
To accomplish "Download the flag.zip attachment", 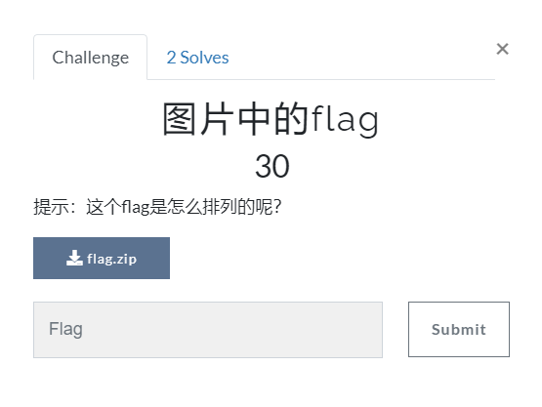I will click(x=102, y=258).
